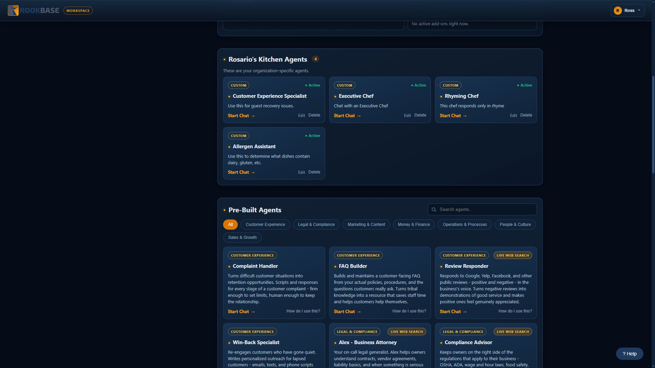Filter agents by Marketing & Content
The image size is (655, 368).
pos(366,225)
